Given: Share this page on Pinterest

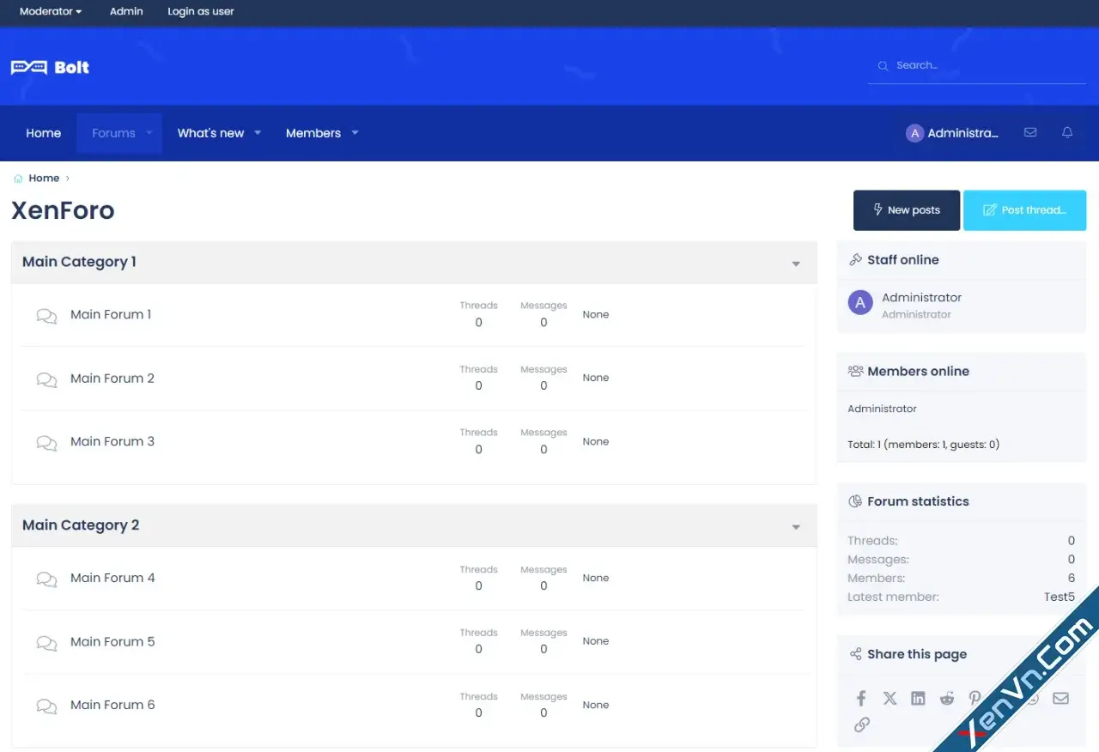Looking at the screenshot, I should point(975,698).
